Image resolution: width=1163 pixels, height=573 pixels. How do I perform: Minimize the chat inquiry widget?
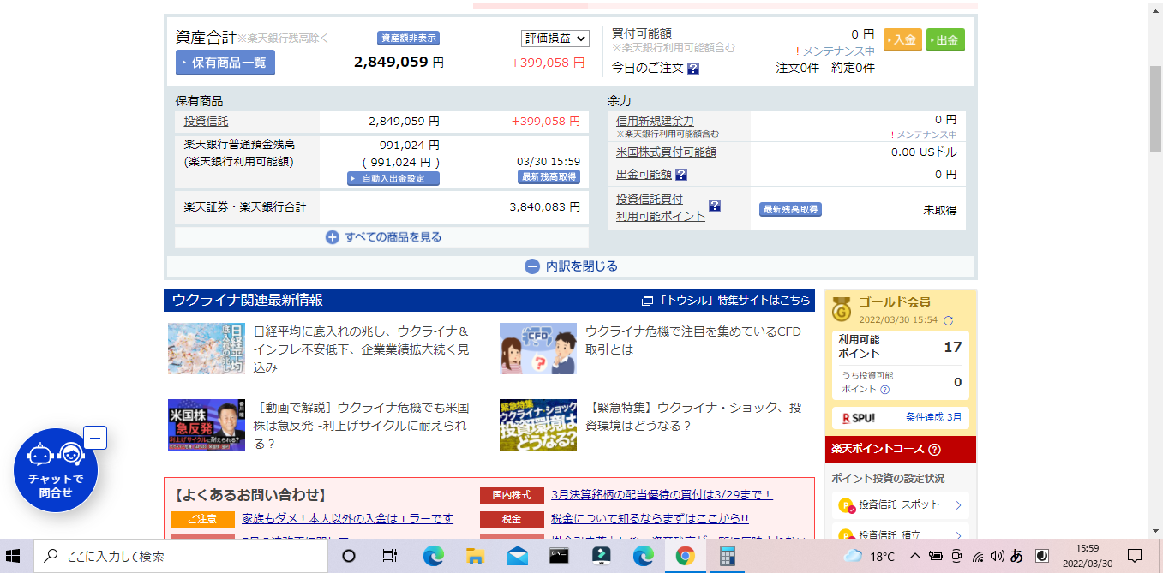[95, 438]
